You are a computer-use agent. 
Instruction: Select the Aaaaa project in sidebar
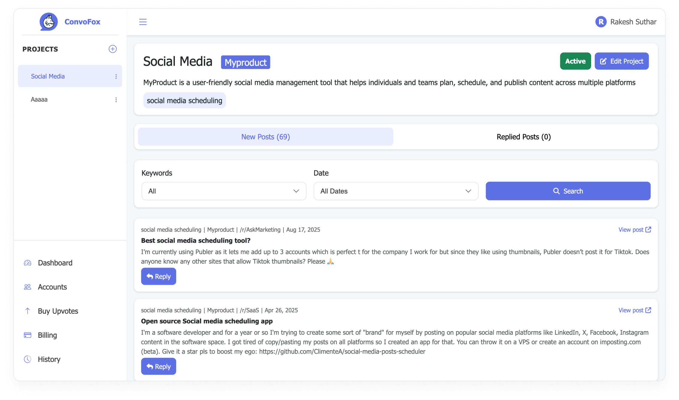[39, 99]
